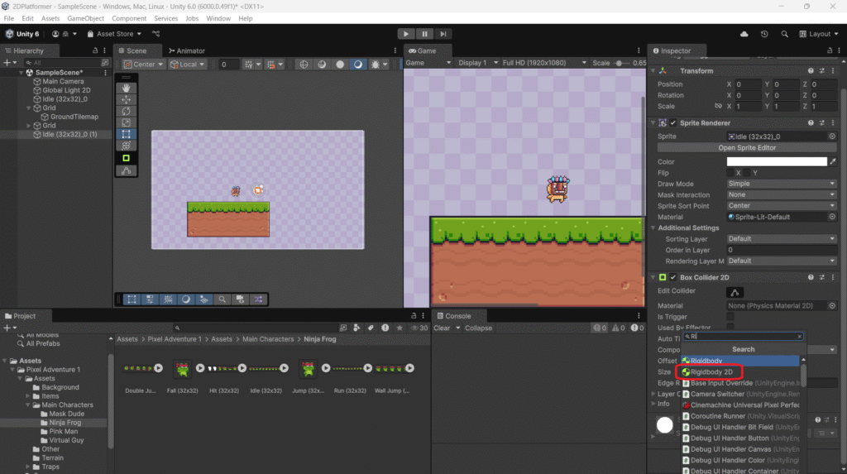847x474 pixels.
Task: Open the Component menu
Action: coord(128,18)
